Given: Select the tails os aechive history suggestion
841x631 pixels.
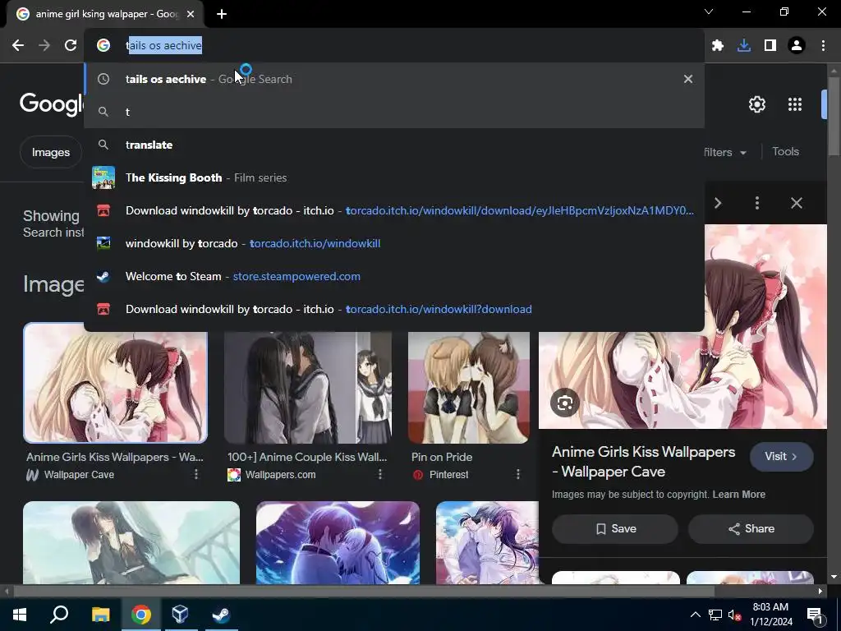Looking at the screenshot, I should click(x=394, y=79).
